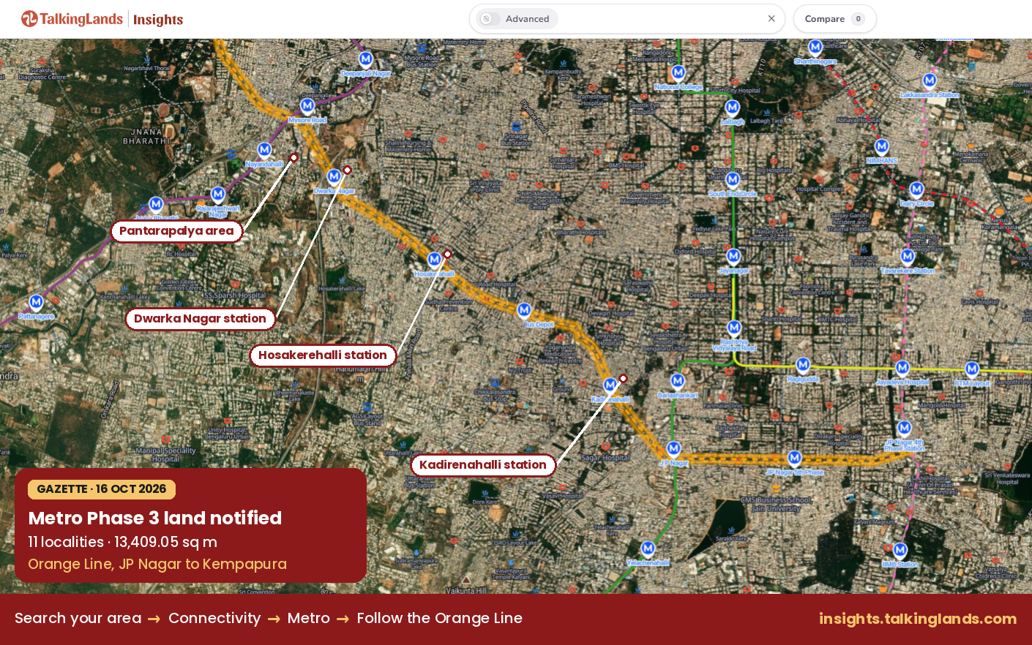Select the NIMHANS metro station icon
Screen dimensions: 1032x645
[x=882, y=146]
